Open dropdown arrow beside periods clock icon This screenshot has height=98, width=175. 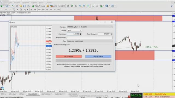tap(109, 6)
